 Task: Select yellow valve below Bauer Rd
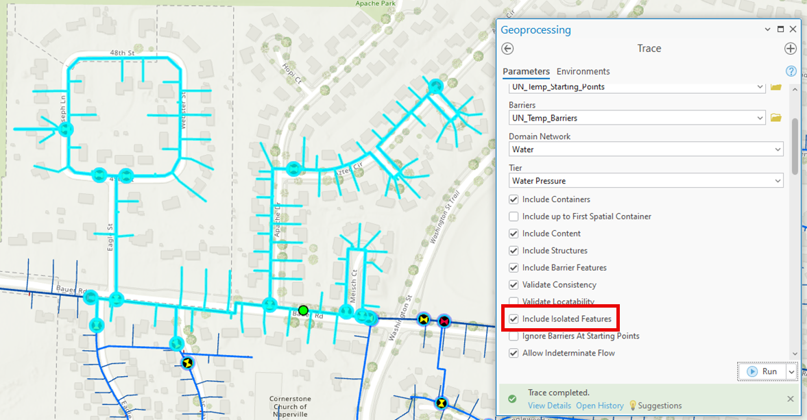tap(188, 363)
